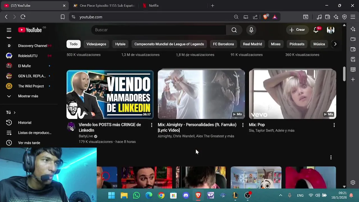
Task: Select the FC Barcelona chip
Action: point(223,44)
